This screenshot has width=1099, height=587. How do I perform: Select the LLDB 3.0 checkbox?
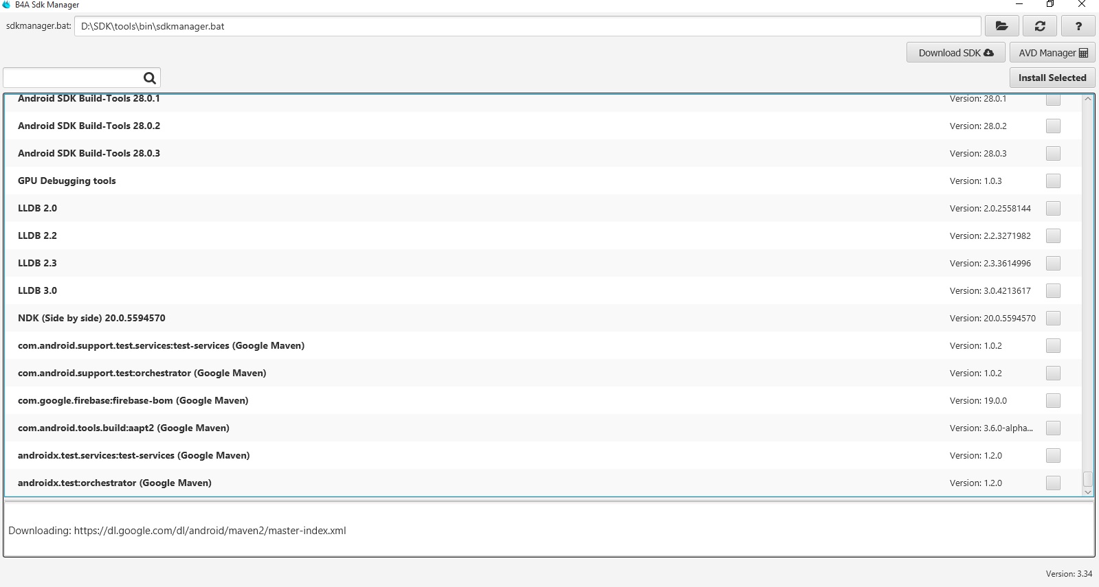[1052, 290]
